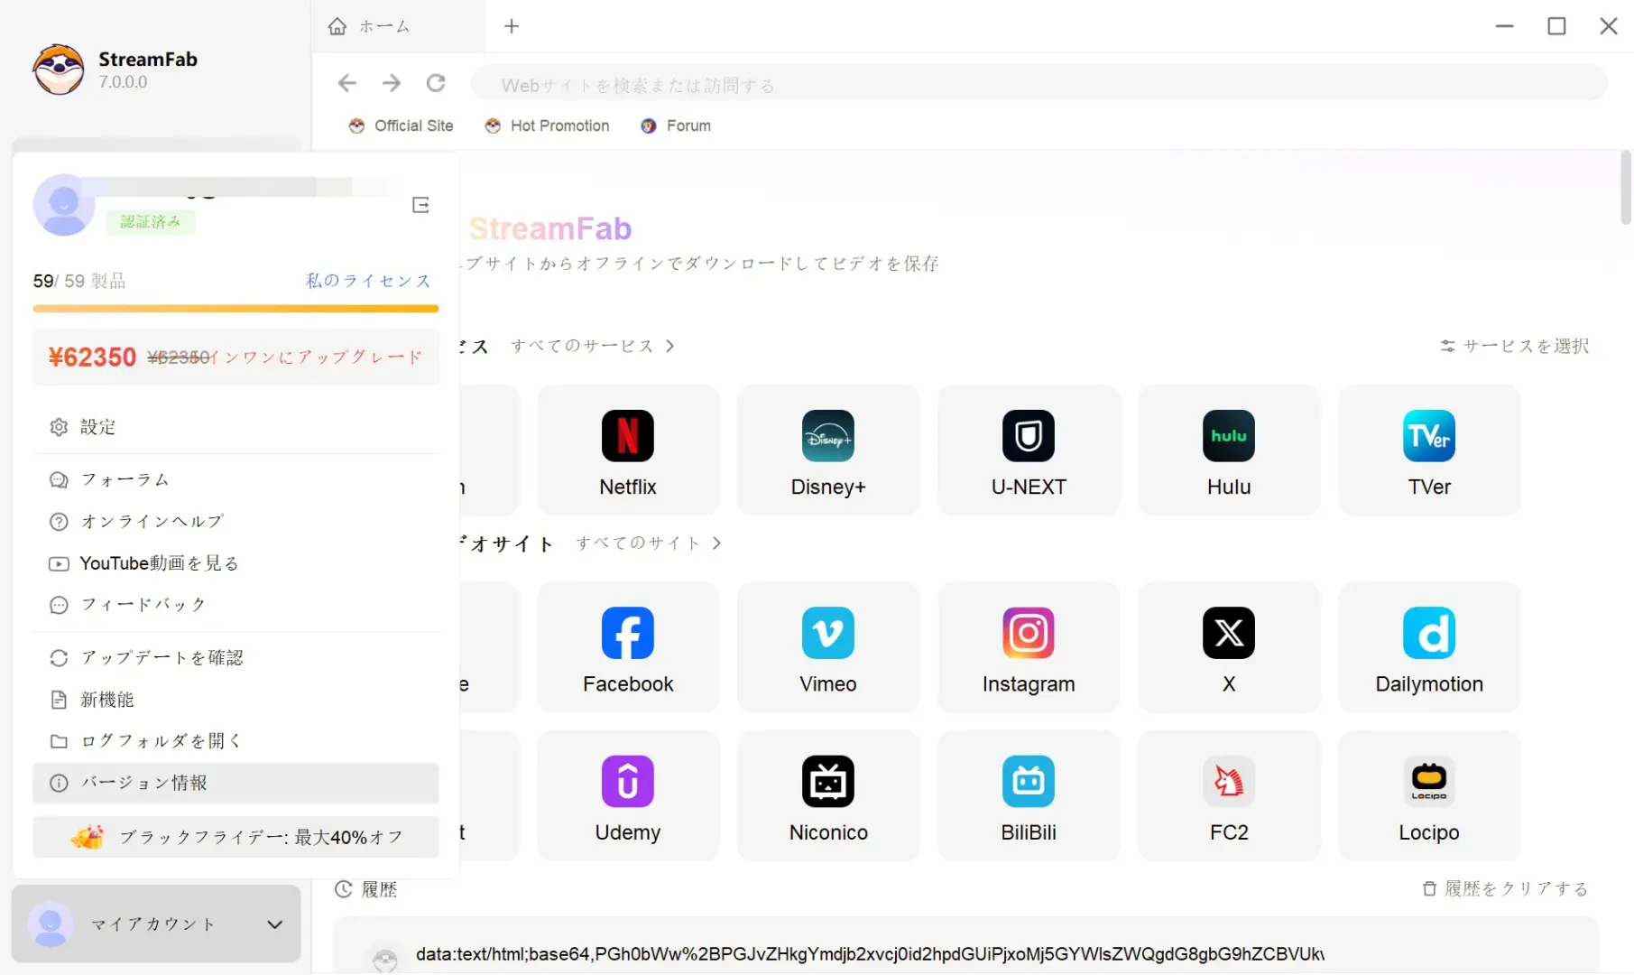1634x975 pixels.
Task: Open the Facebook site tile
Action: pos(628,647)
